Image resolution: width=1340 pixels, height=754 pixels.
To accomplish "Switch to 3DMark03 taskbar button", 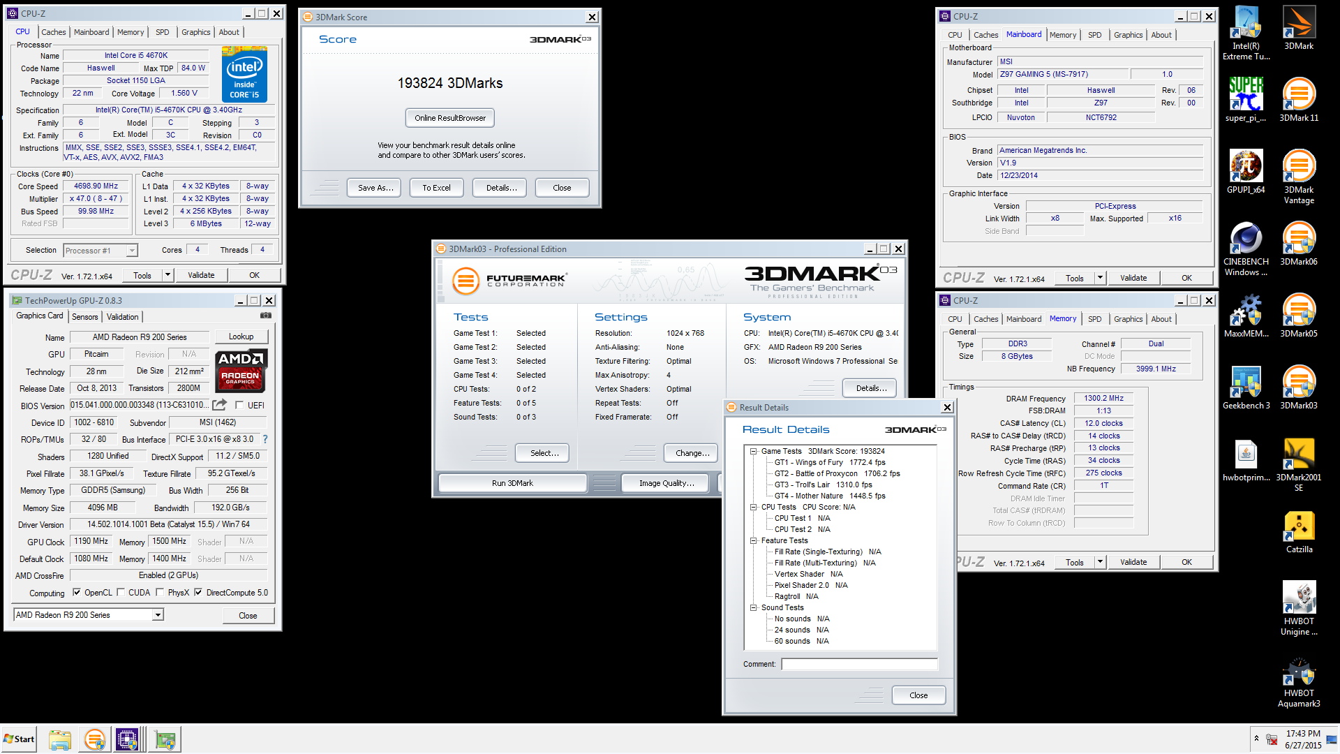I will click(95, 739).
